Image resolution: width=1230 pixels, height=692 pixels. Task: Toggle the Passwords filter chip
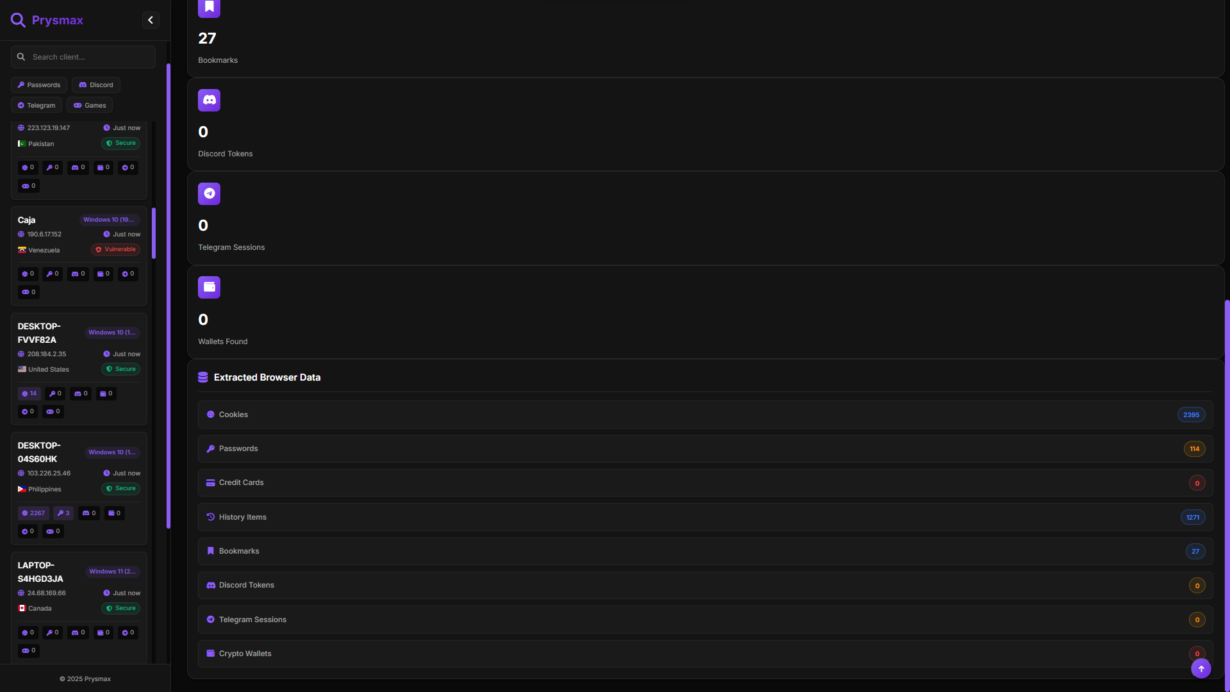tap(39, 85)
